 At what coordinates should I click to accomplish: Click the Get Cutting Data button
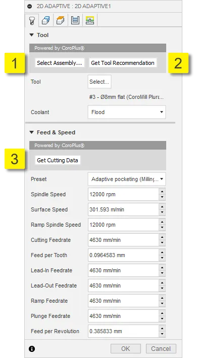pyautogui.click(x=58, y=160)
